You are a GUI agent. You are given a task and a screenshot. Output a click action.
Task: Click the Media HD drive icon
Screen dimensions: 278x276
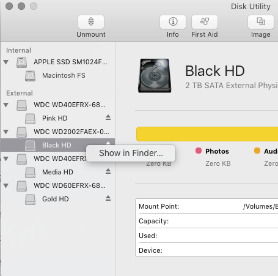(30, 173)
